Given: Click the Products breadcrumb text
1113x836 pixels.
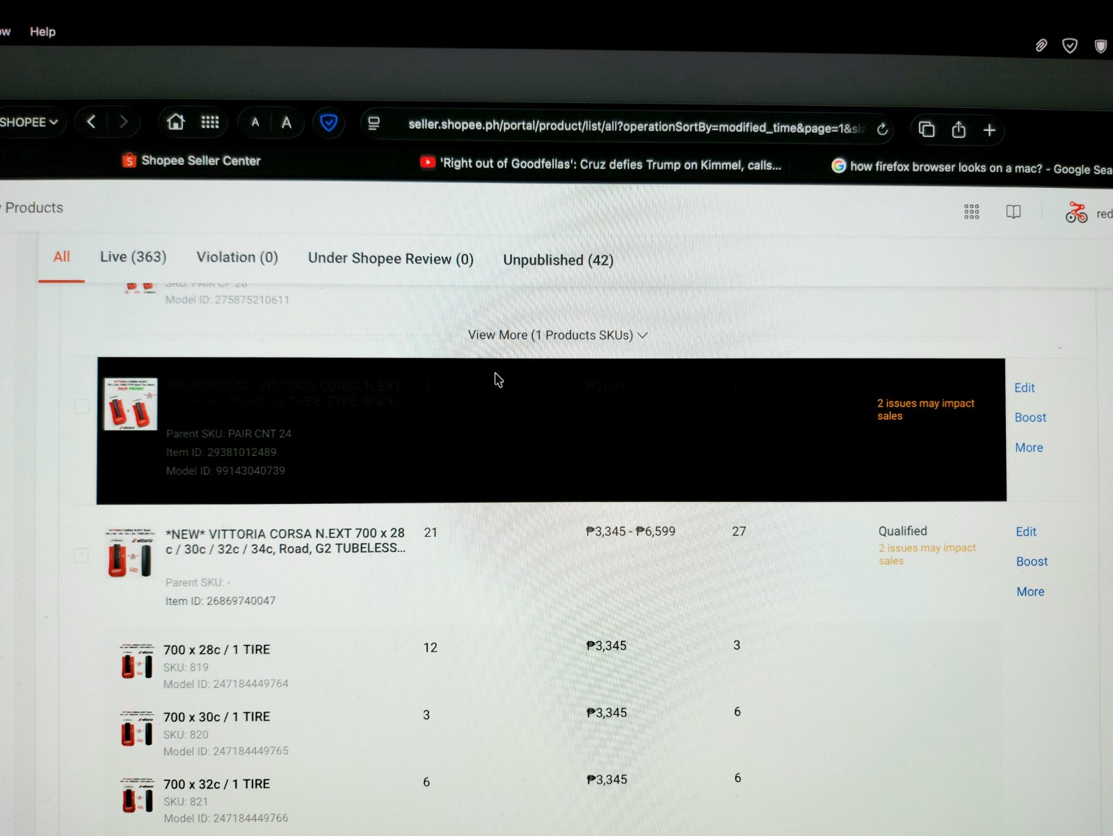Looking at the screenshot, I should pos(34,207).
